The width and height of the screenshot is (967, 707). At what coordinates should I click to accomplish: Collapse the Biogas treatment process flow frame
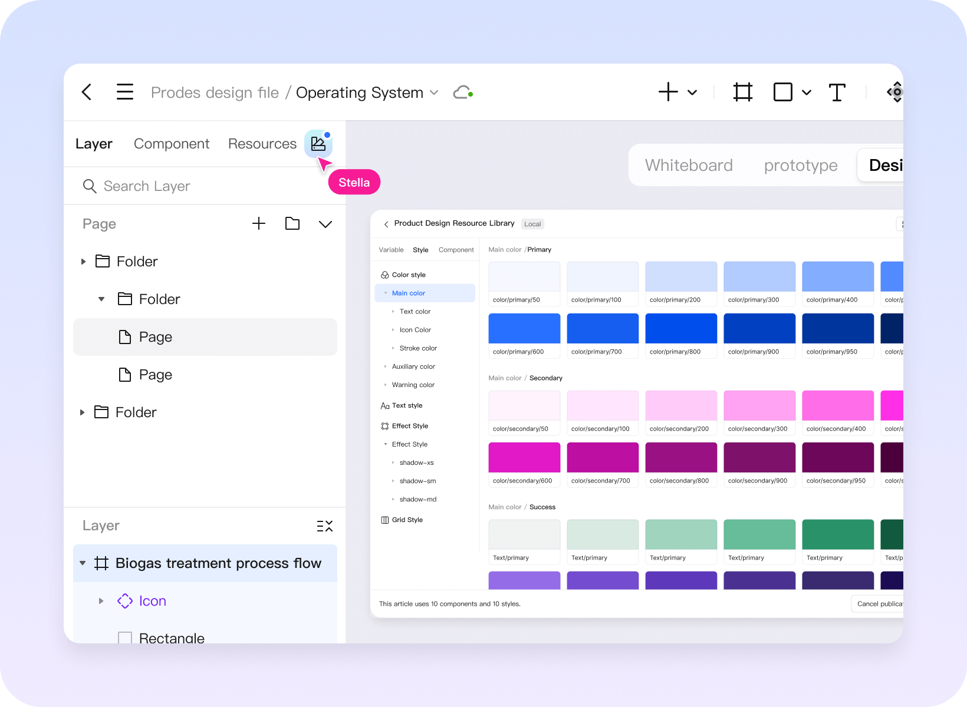pos(83,563)
